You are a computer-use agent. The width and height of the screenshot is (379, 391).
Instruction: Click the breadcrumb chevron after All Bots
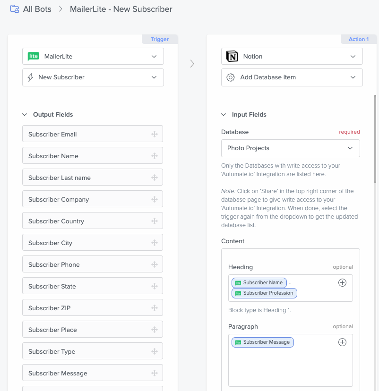point(60,9)
